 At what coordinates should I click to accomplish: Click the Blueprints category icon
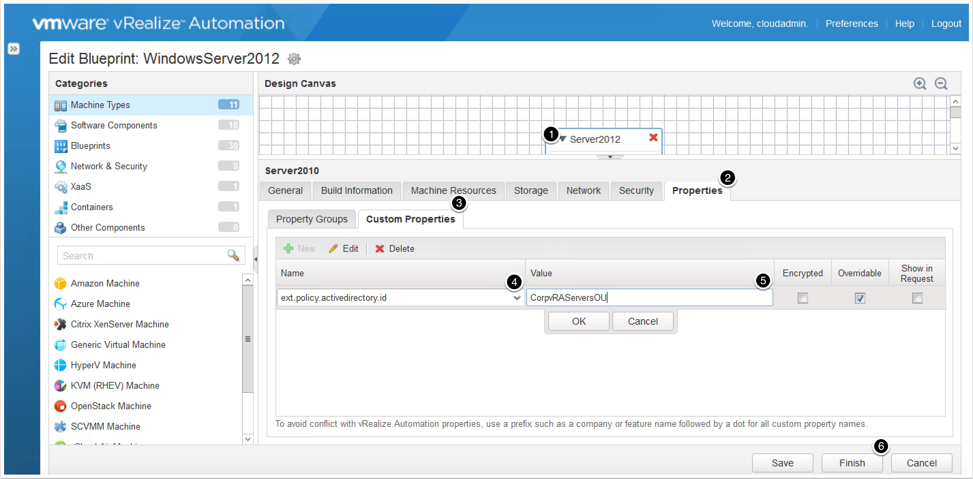point(60,146)
